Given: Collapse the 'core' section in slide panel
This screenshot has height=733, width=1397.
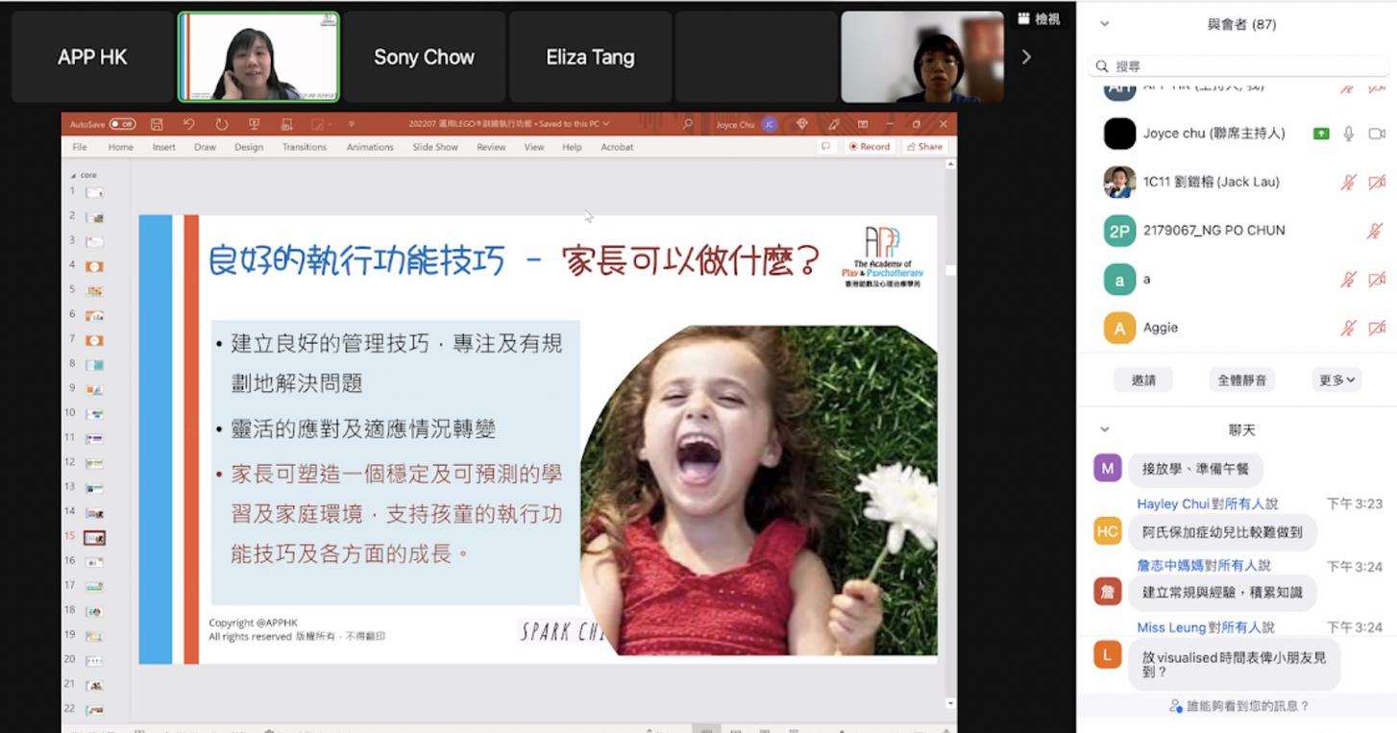Looking at the screenshot, I should [74, 176].
